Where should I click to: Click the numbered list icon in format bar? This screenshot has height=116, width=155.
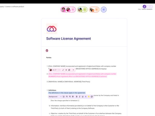point(64,97)
